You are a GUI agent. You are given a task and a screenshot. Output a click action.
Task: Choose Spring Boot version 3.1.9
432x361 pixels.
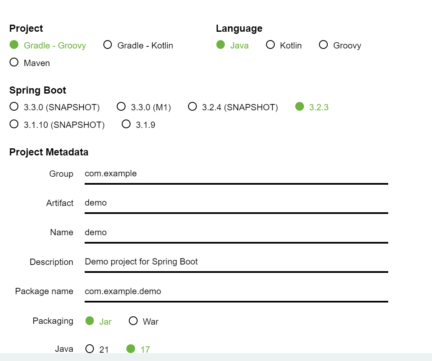[x=138, y=125]
